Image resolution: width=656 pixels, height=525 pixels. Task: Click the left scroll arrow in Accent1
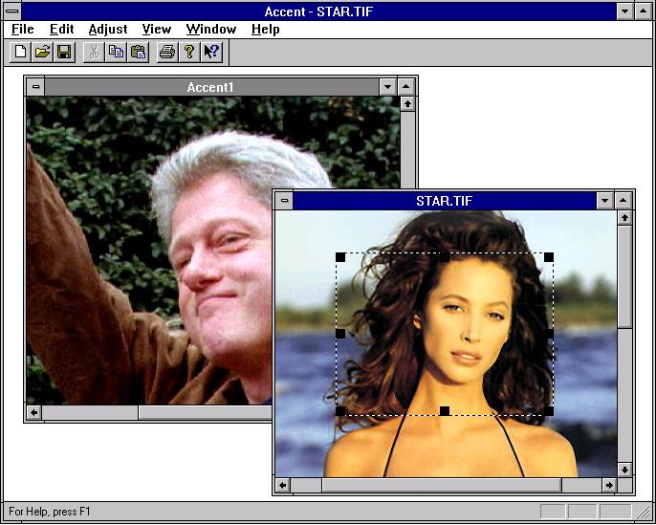point(34,413)
